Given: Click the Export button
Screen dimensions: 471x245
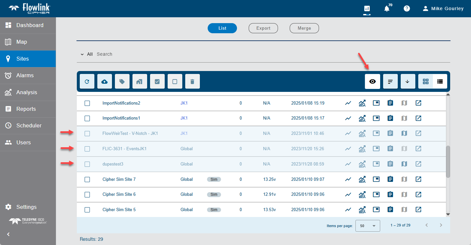Looking at the screenshot, I should pyautogui.click(x=263, y=28).
